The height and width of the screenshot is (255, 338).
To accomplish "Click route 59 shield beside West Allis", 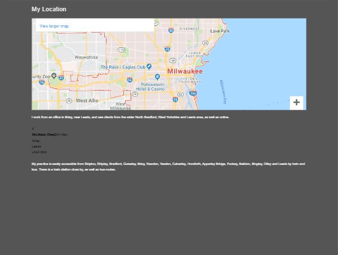I will coord(69,101).
